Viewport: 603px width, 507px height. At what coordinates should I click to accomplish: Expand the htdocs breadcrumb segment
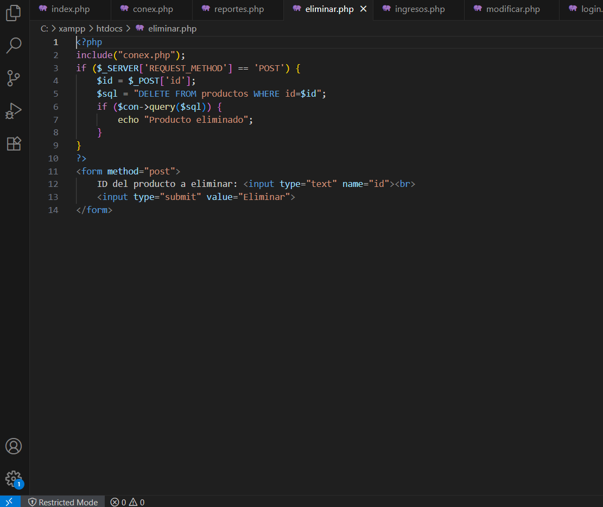coord(109,28)
